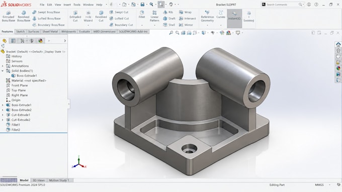Choose Boundary Cut

click(121, 25)
